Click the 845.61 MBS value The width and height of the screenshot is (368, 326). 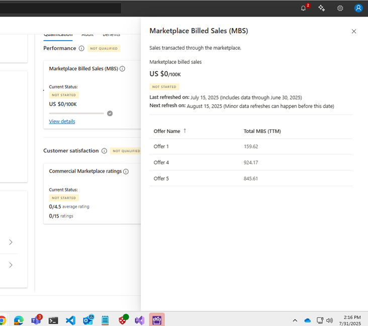pos(251,179)
